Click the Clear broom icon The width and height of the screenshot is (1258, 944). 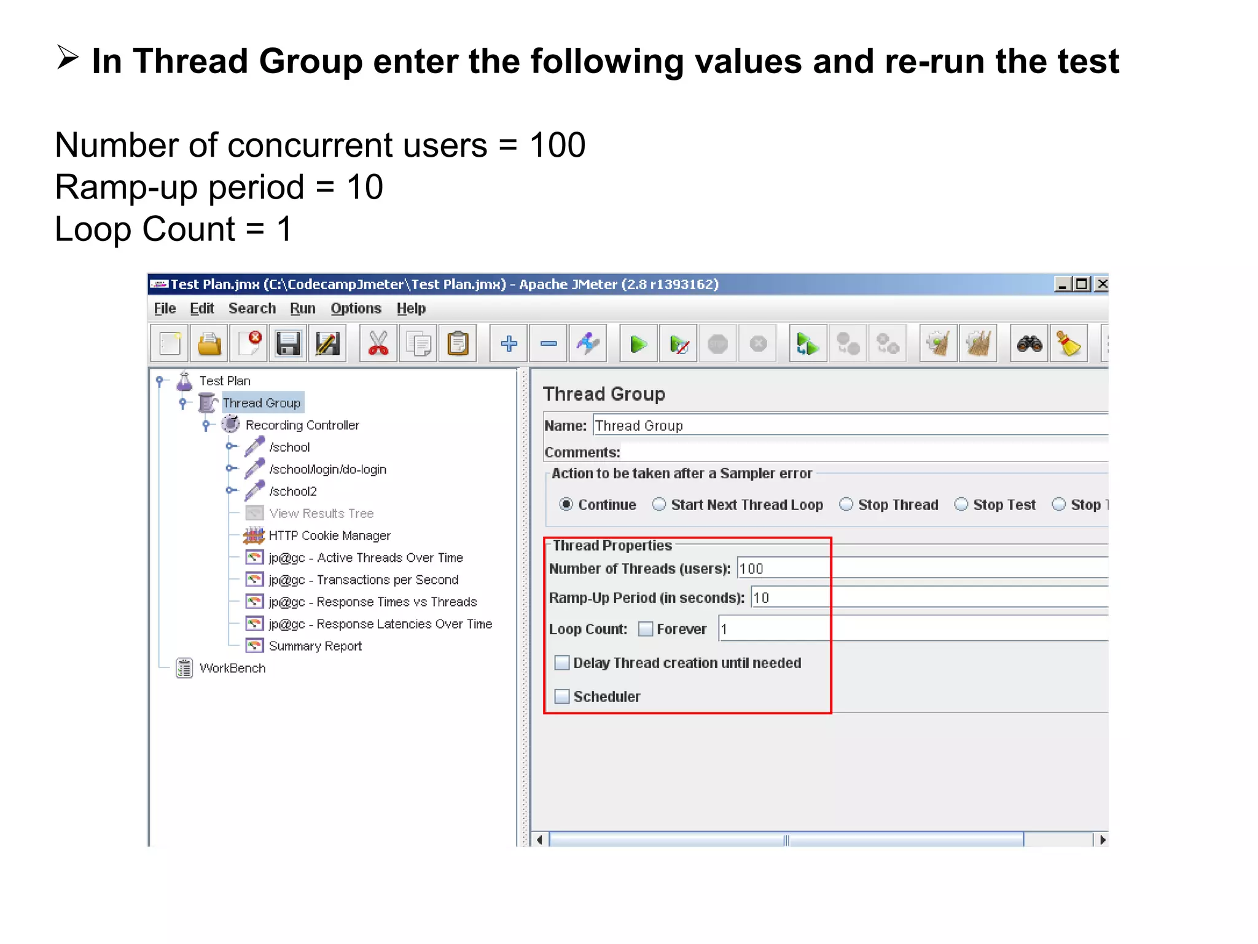click(x=939, y=344)
